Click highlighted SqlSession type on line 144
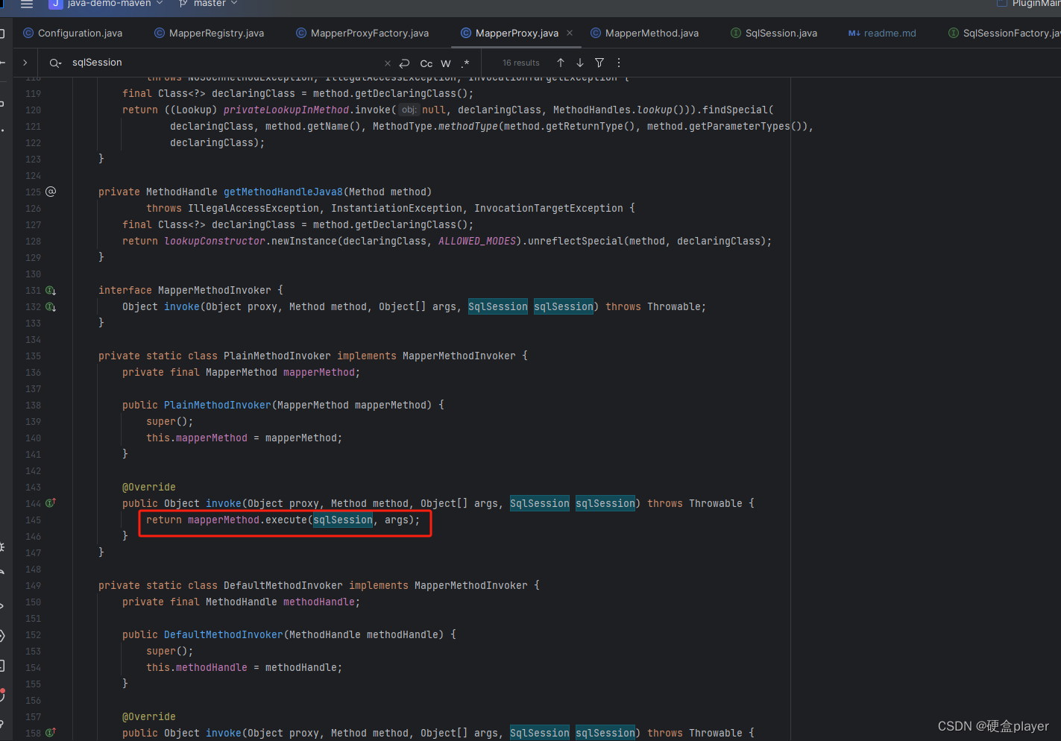 point(540,503)
